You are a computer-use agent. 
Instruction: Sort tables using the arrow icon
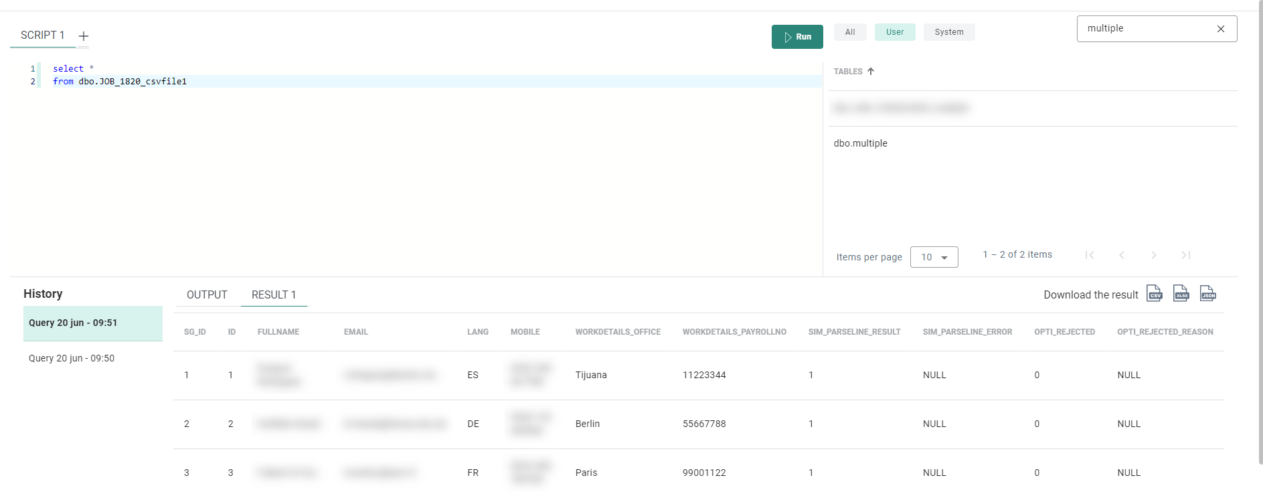pyautogui.click(x=871, y=72)
